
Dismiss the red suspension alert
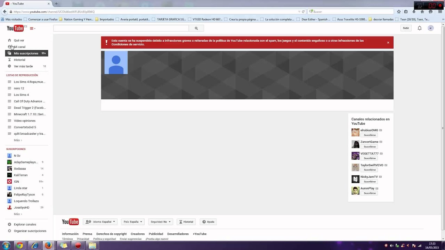[388, 43]
